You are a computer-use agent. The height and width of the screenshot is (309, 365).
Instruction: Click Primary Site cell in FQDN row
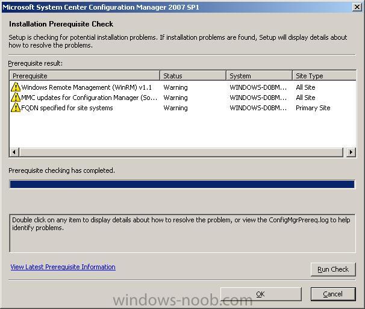[313, 108]
